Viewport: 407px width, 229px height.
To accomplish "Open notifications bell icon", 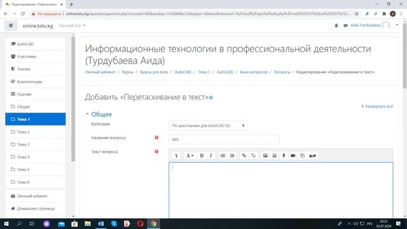I will (x=336, y=25).
